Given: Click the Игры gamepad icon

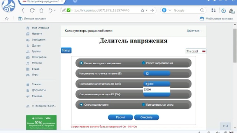Looking at the screenshot, I should coord(28,75).
